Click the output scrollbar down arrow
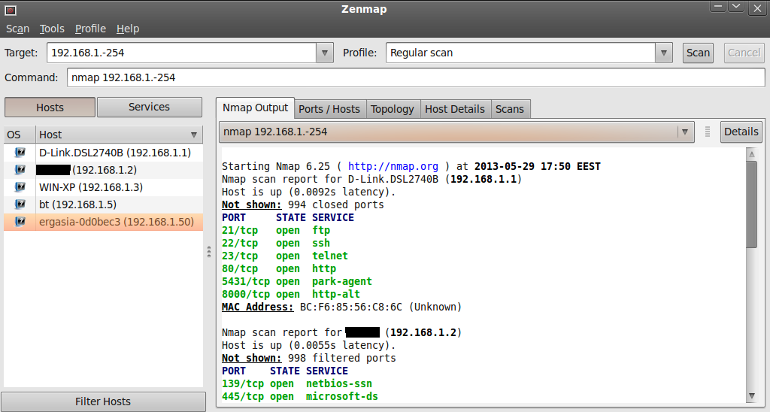 751,395
